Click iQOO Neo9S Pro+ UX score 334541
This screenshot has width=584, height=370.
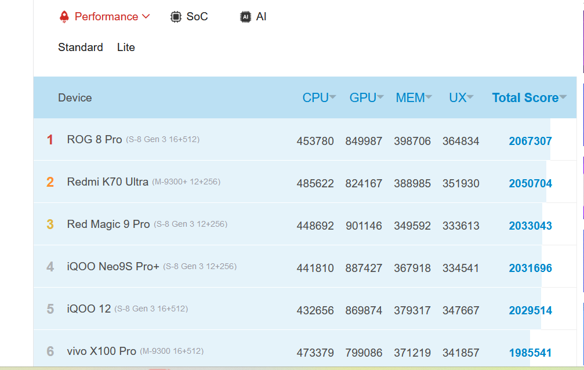[x=460, y=268]
